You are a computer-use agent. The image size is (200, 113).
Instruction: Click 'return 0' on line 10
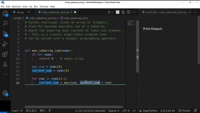[x=46, y=59]
